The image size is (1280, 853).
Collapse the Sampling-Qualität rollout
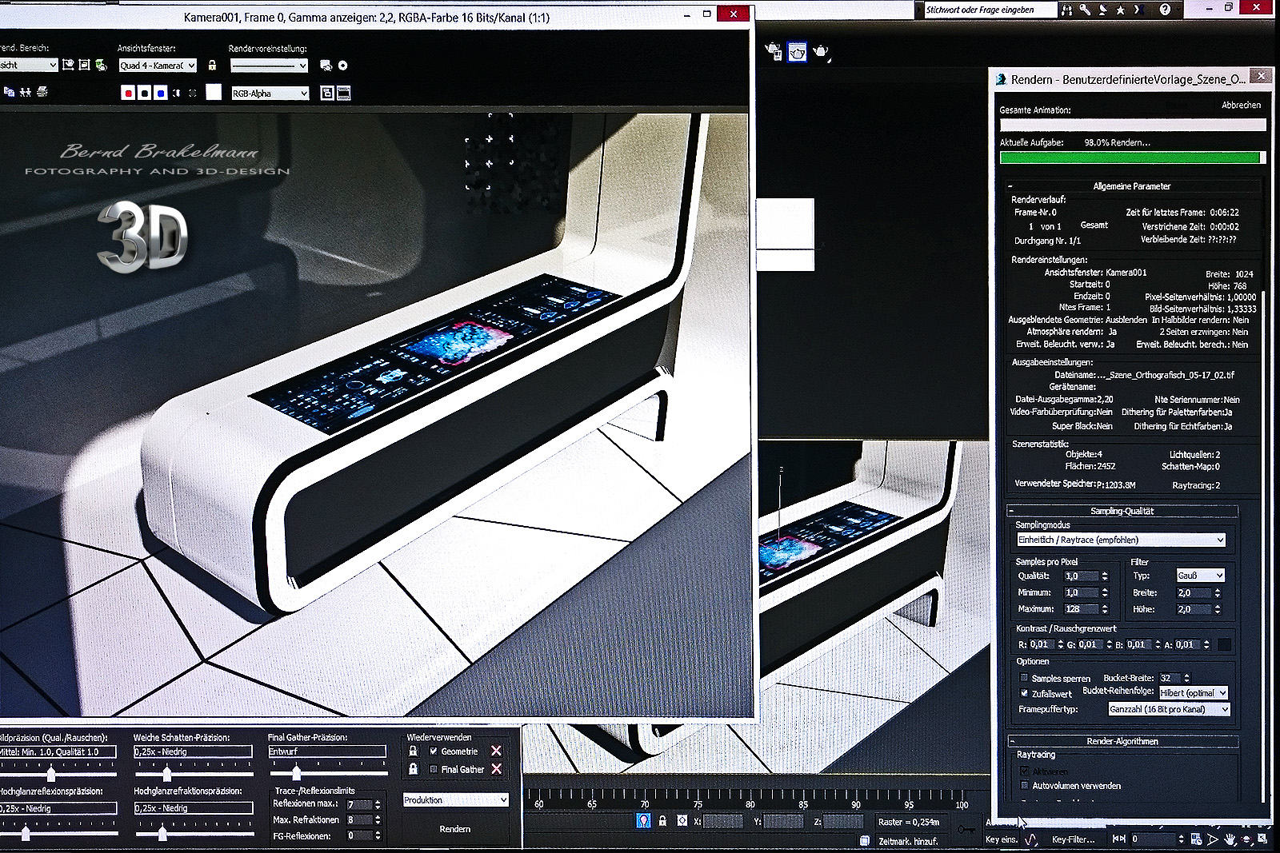pyautogui.click(x=1122, y=511)
